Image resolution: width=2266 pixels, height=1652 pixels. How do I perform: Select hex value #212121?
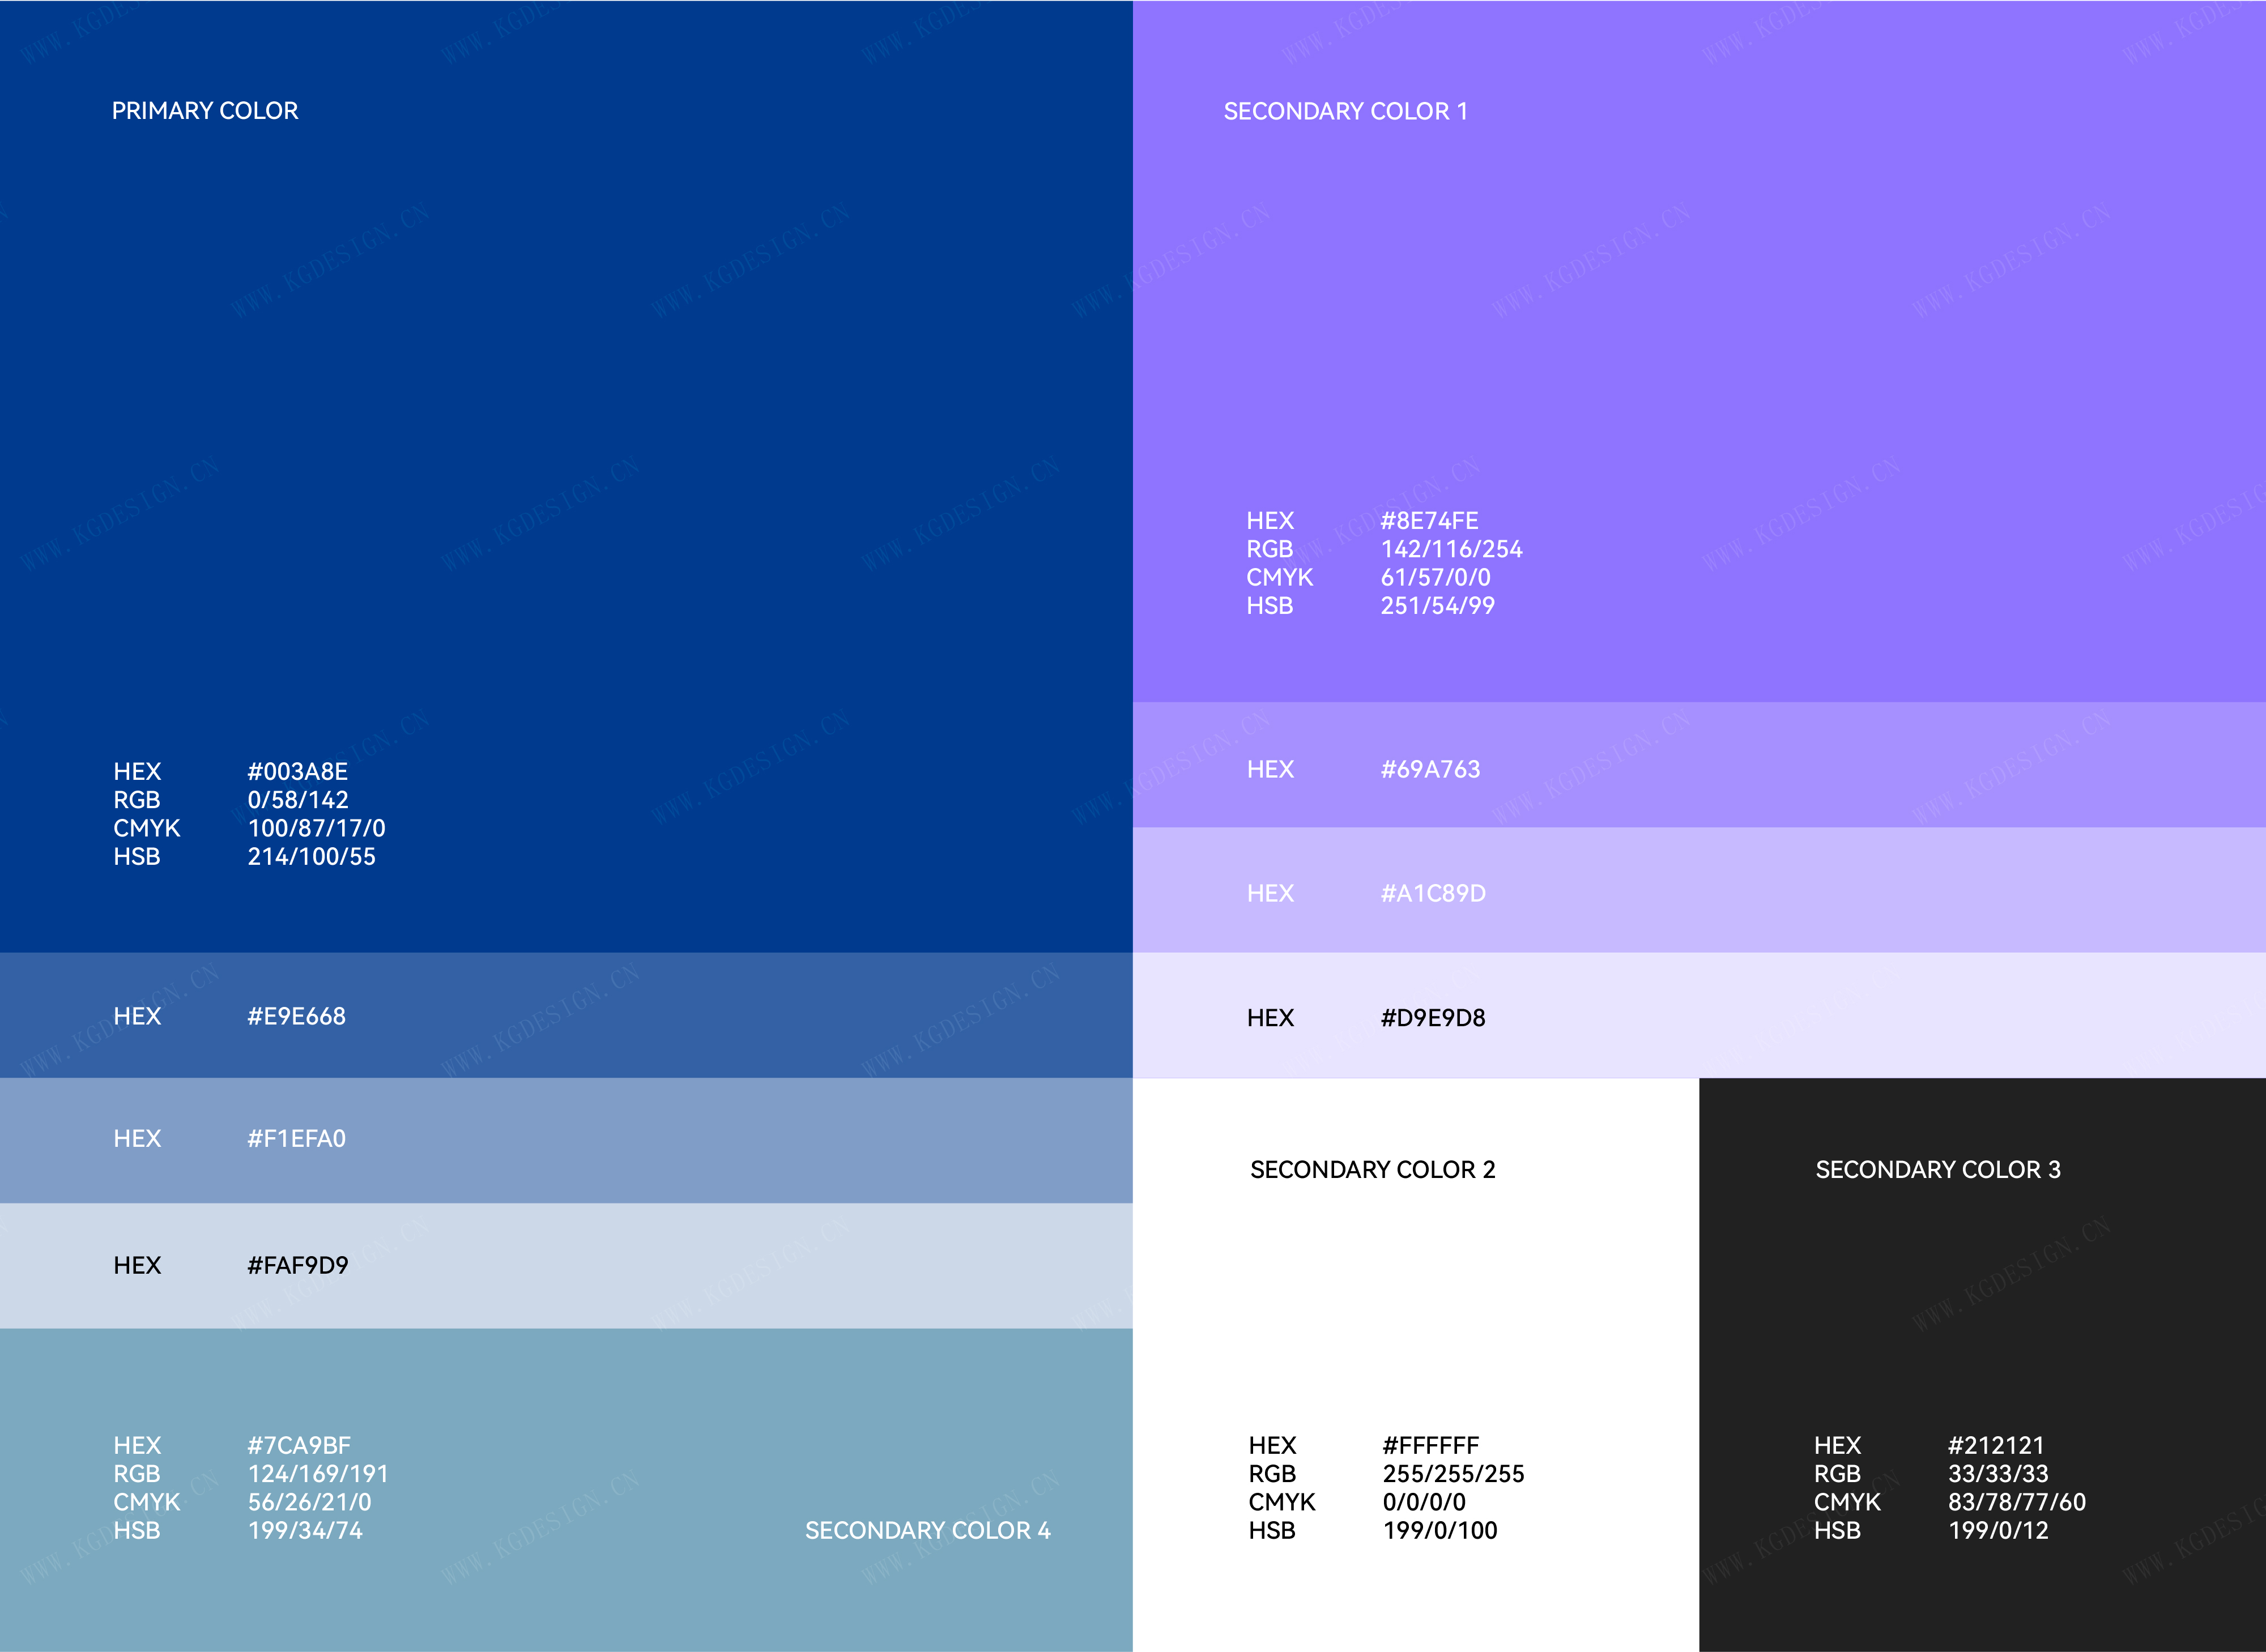[1996, 1446]
